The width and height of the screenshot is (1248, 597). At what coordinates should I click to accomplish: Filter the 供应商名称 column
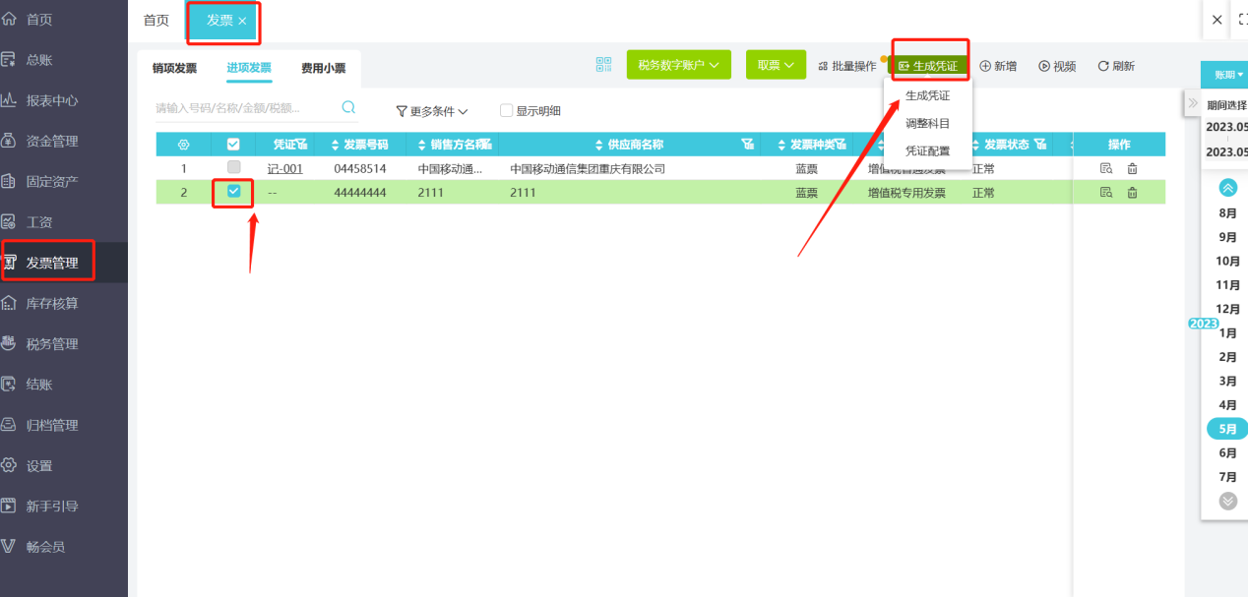tap(748, 145)
